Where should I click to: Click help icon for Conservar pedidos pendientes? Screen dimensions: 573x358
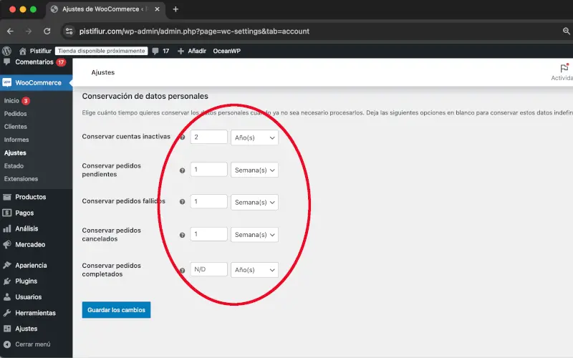pyautogui.click(x=182, y=170)
